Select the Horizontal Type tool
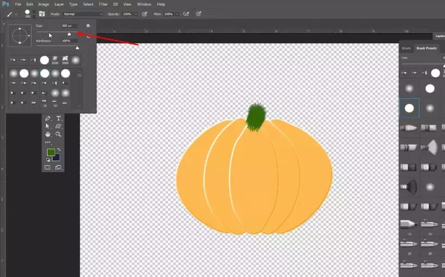 [59, 118]
